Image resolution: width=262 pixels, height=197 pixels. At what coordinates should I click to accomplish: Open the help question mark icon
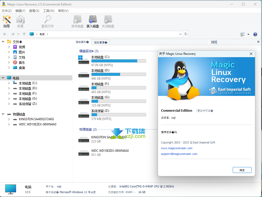pos(255,34)
